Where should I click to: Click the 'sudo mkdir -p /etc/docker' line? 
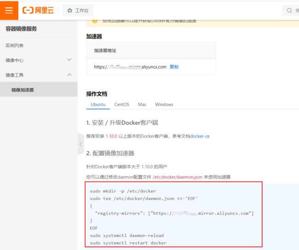[123, 191]
